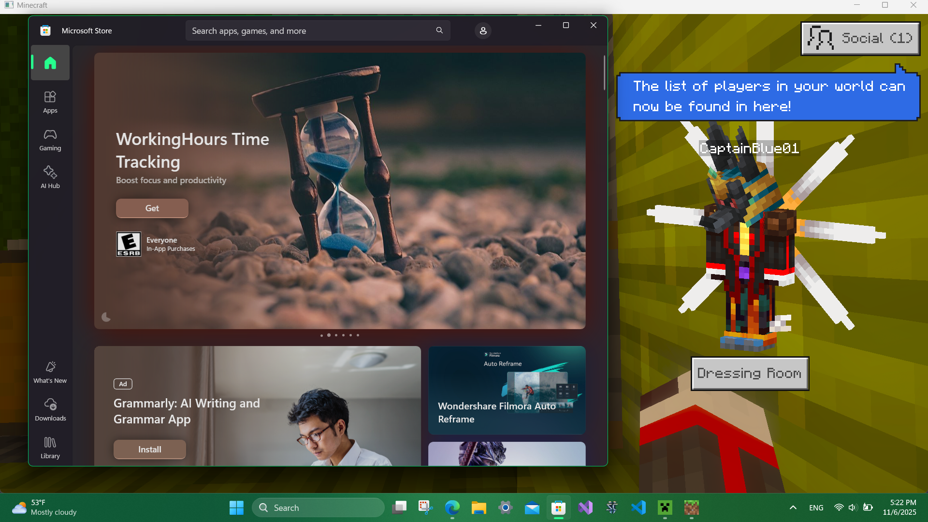Image resolution: width=928 pixels, height=522 pixels.
Task: Open Downloads in Store sidebar
Action: point(50,410)
